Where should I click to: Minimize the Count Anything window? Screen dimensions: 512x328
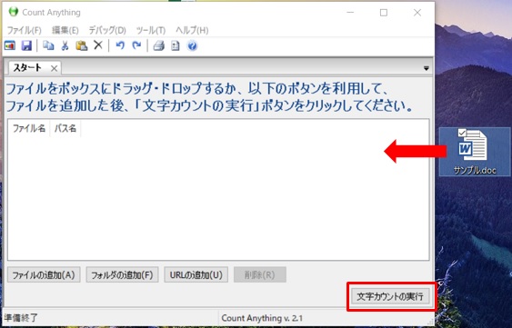pos(350,13)
